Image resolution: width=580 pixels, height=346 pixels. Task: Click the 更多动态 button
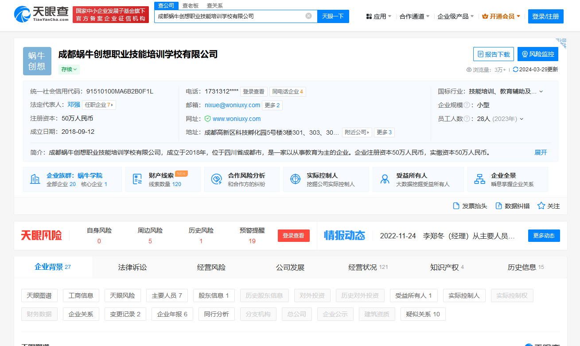(544, 236)
